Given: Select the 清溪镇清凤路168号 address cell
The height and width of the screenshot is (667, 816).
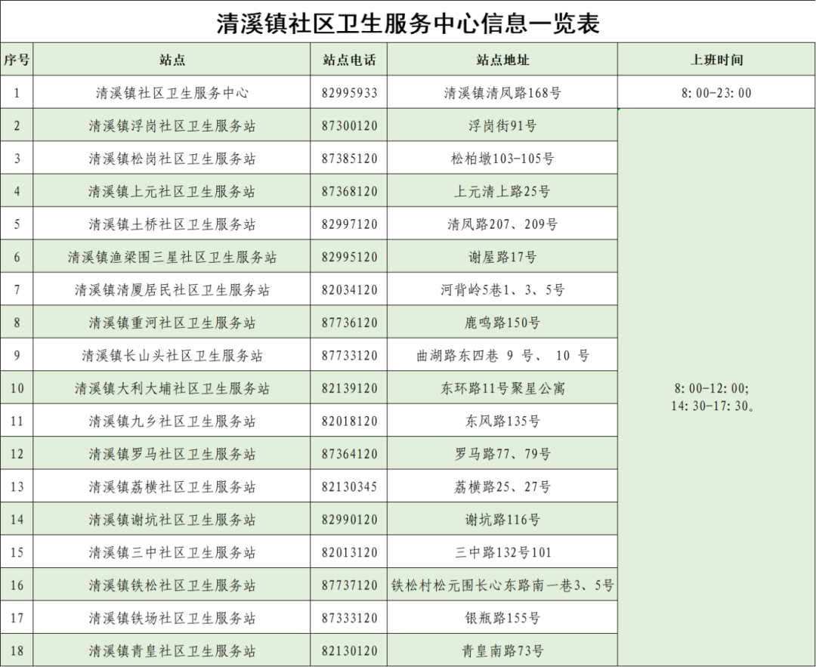Looking at the screenshot, I should (502, 93).
